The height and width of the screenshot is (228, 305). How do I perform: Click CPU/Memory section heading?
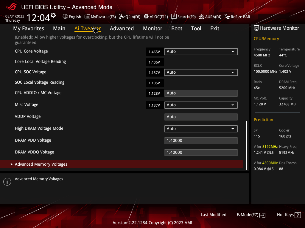point(266,39)
